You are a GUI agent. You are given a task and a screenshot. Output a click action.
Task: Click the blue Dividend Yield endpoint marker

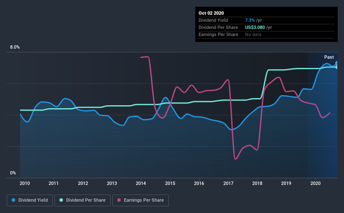pos(336,63)
